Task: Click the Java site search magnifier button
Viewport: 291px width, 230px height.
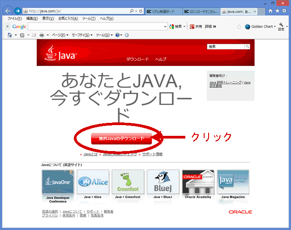Action: coord(247,47)
